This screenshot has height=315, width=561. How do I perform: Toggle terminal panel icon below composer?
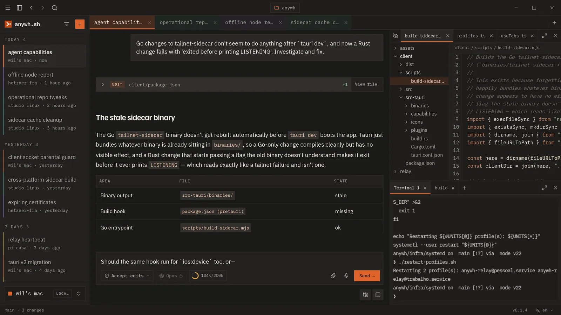(x=378, y=295)
